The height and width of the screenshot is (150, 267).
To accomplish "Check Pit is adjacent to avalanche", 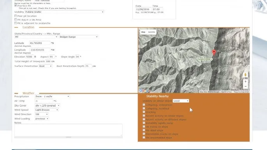I will pyautogui.click(x=16, y=23).
